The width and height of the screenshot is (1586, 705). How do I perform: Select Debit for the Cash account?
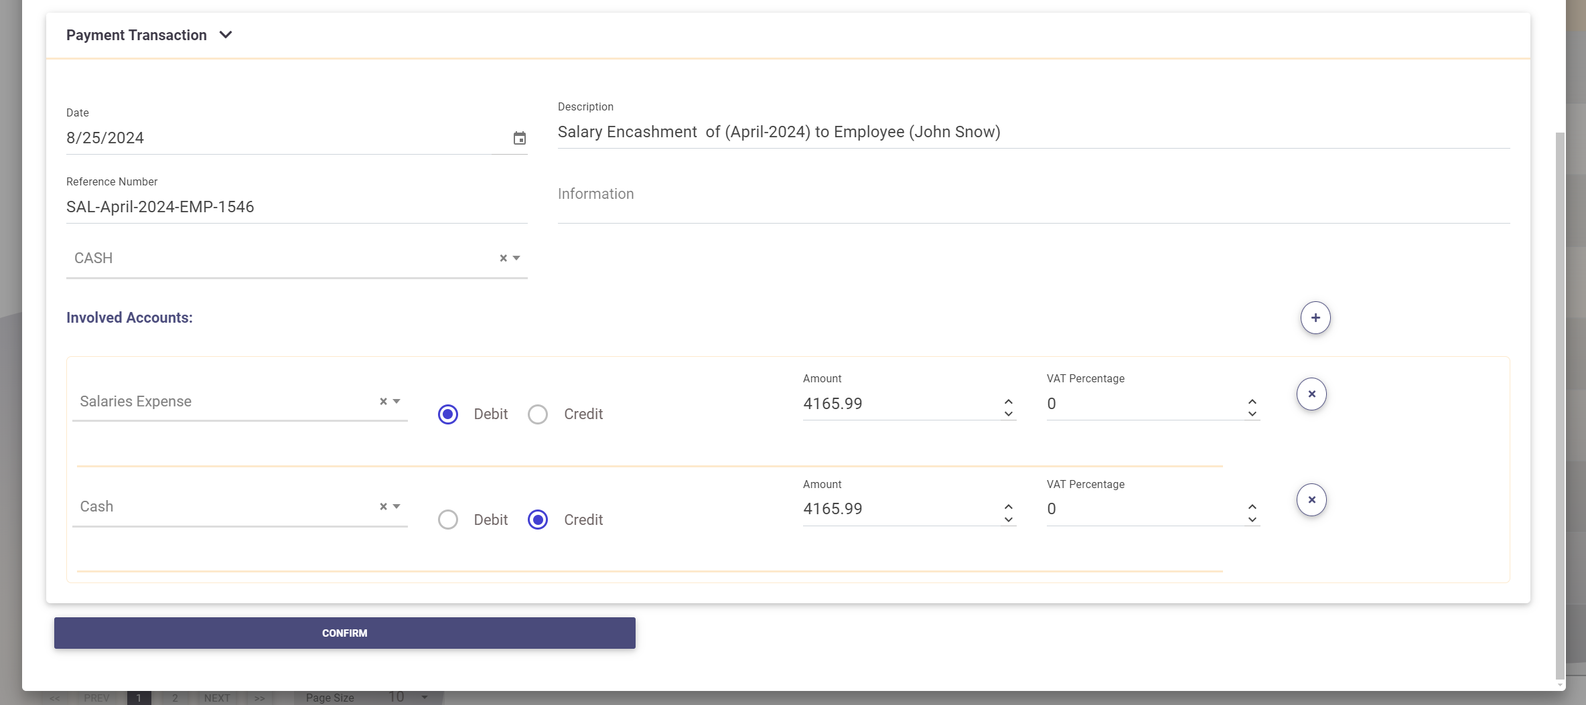point(448,520)
